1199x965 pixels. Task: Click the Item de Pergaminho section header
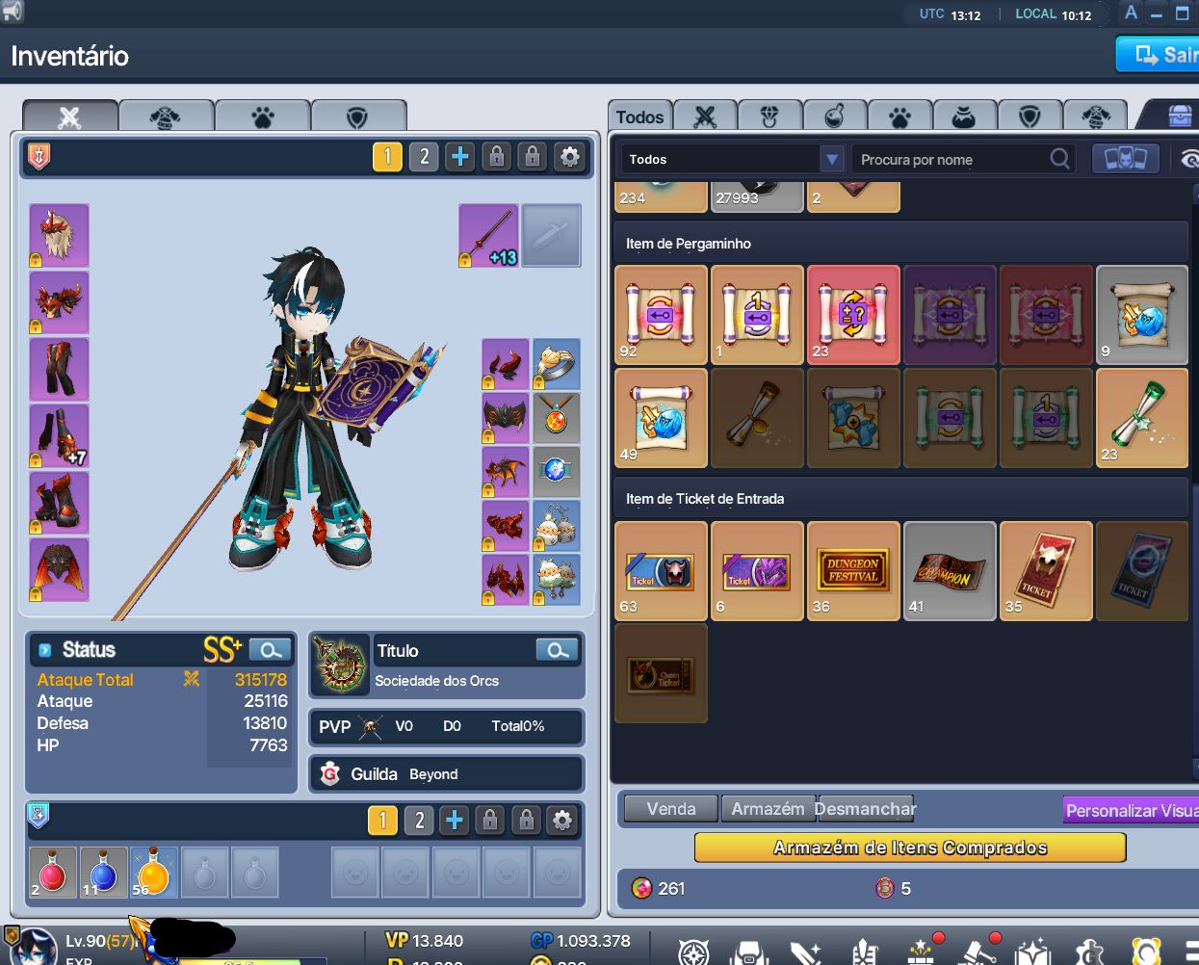901,244
